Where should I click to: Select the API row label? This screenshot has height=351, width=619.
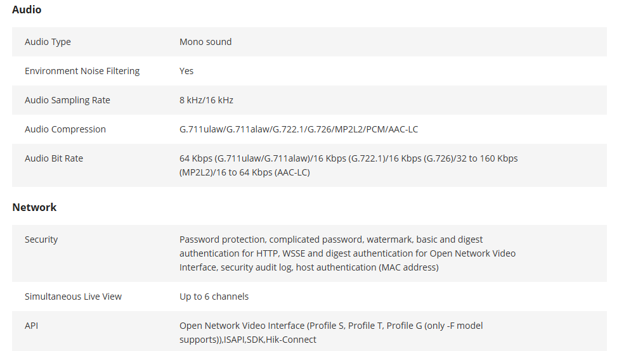pos(32,326)
